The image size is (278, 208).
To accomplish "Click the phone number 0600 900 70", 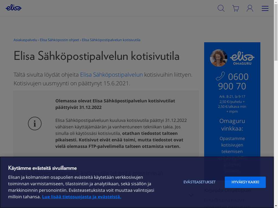I will pyautogui.click(x=233, y=82).
